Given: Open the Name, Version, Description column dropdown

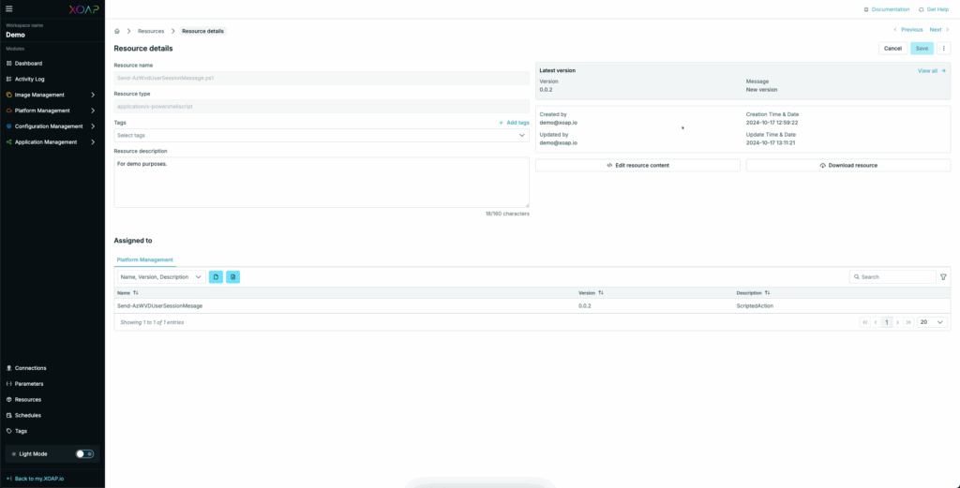Looking at the screenshot, I should [160, 277].
